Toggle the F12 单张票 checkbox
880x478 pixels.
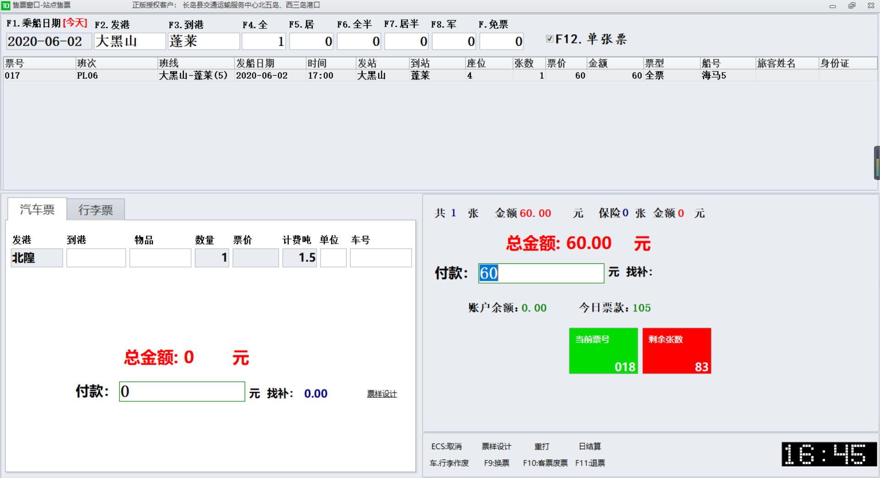(550, 39)
